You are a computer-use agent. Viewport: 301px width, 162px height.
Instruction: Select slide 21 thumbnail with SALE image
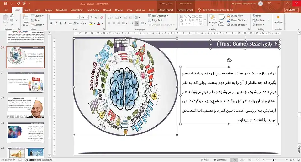pyautogui.click(x=25, y=83)
